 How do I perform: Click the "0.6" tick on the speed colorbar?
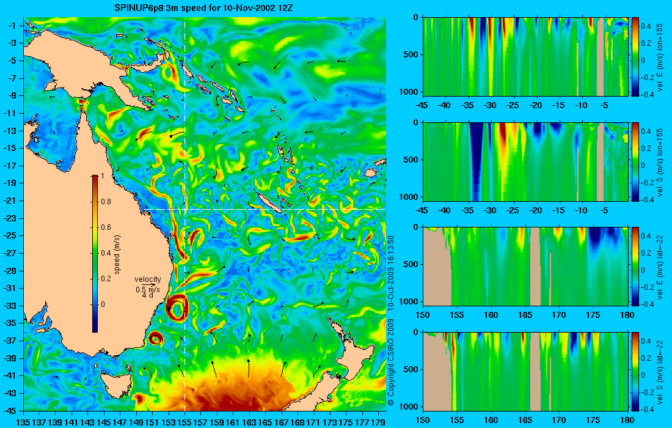click(x=106, y=227)
